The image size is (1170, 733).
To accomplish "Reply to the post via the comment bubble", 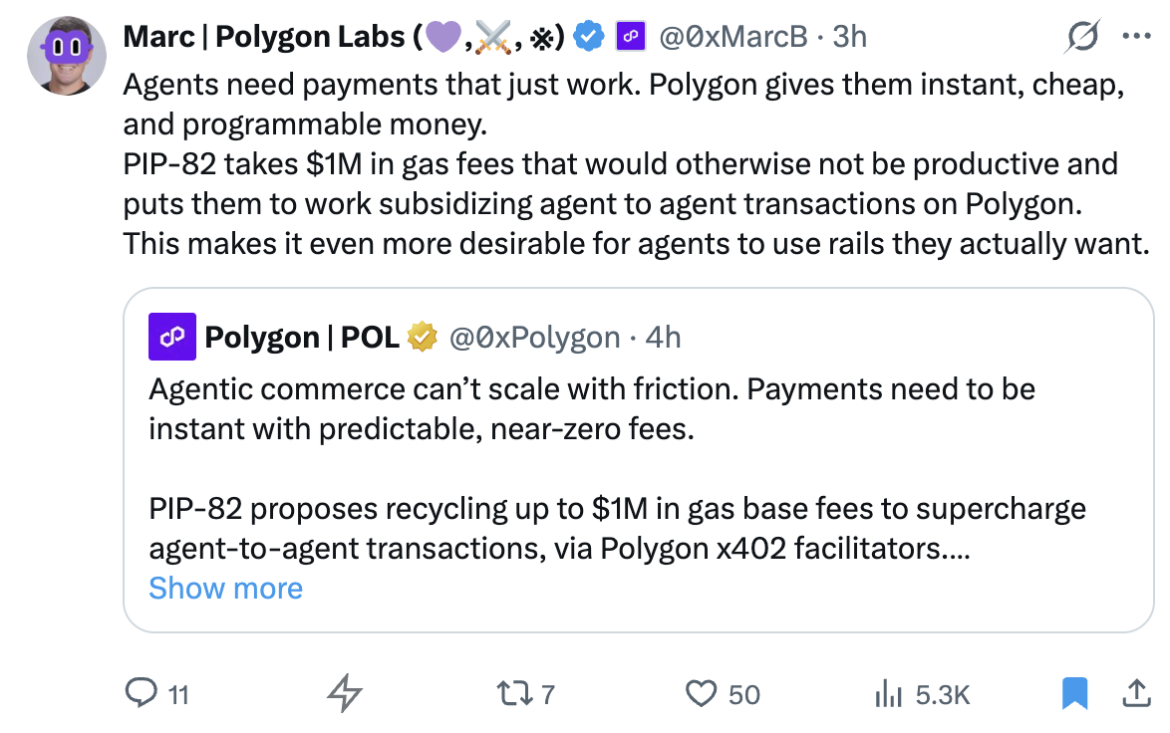I will tap(142, 693).
